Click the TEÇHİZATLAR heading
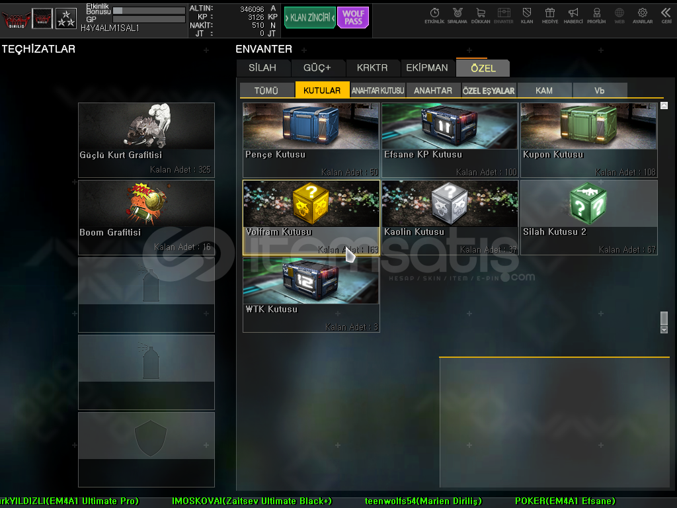 (38, 49)
